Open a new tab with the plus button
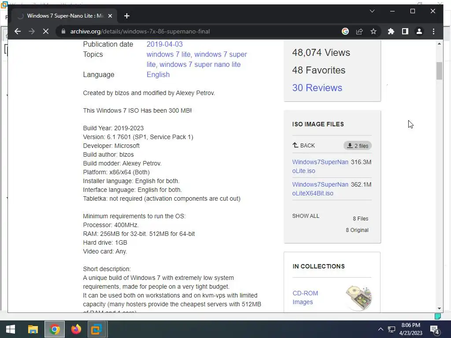The width and height of the screenshot is (451, 338). 127,16
